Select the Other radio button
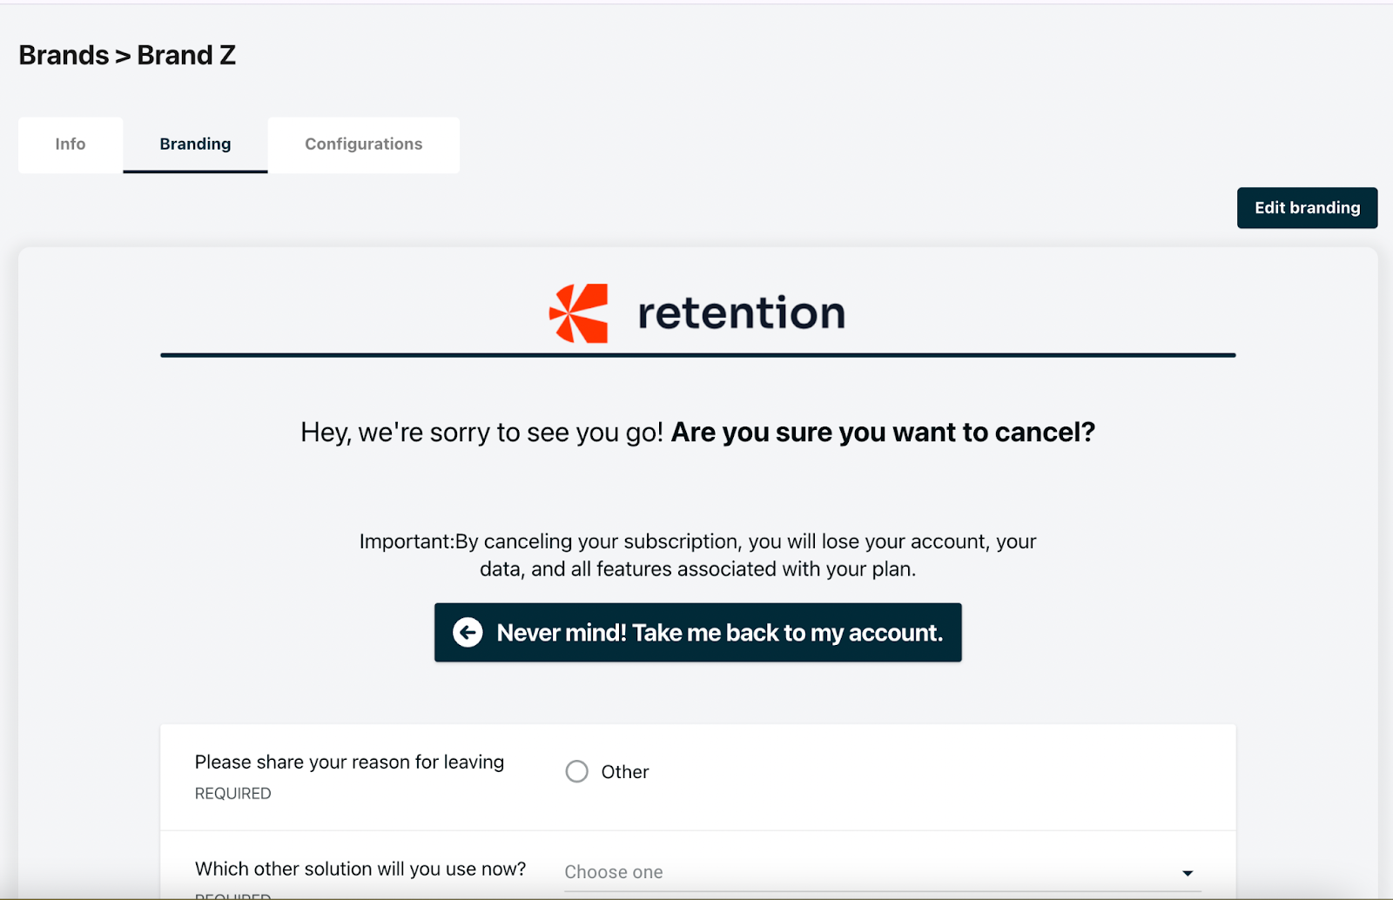The image size is (1393, 900). click(x=576, y=772)
